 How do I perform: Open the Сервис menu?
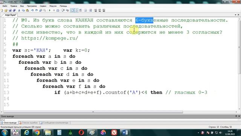click(43, 6)
